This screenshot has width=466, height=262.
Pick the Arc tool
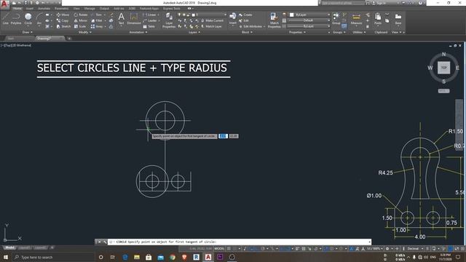click(39, 19)
